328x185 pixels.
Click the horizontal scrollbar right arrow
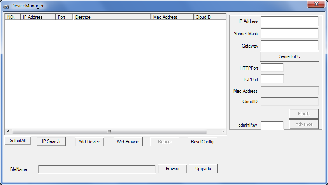(x=223, y=131)
